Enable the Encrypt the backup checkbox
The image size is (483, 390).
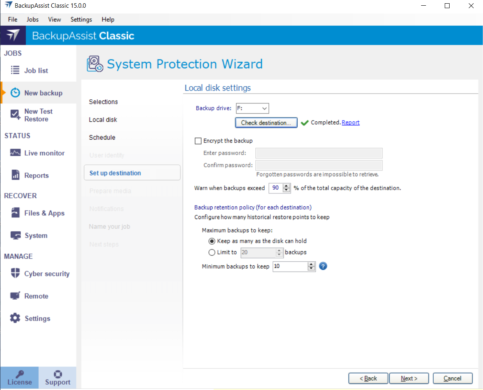pos(198,141)
